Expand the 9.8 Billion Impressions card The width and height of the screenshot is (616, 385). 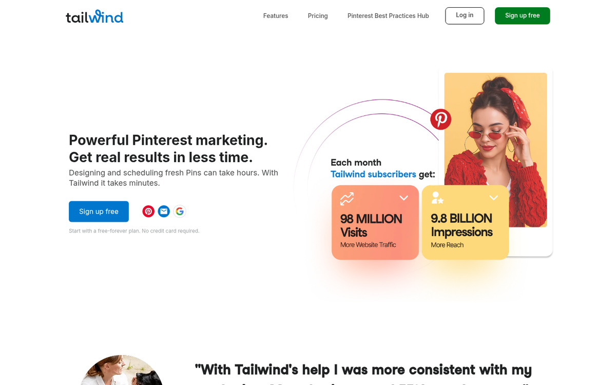click(493, 197)
